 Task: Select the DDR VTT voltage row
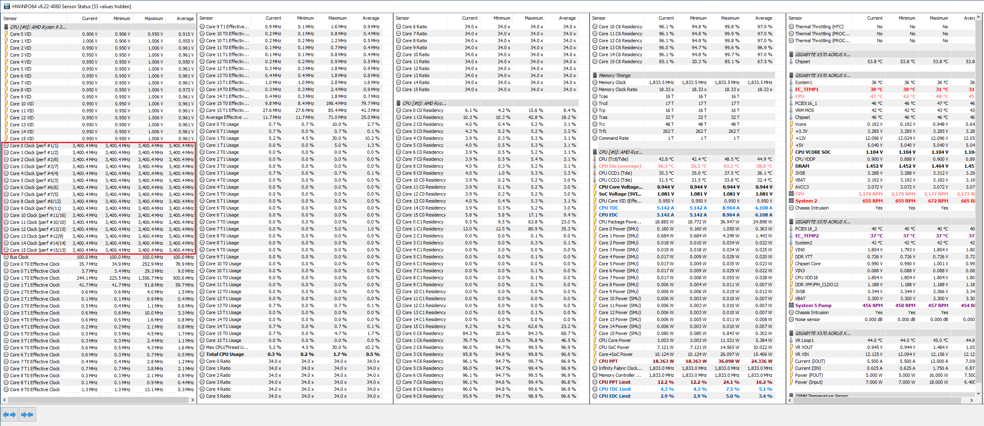coord(881,257)
